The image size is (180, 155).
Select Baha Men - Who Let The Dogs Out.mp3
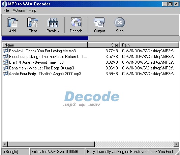pyautogui.click(x=41, y=68)
